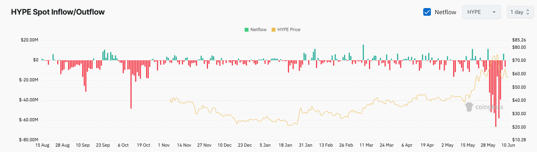This screenshot has height=152, width=537.
Task: Open the HYPE coin dropdown
Action: click(x=481, y=12)
